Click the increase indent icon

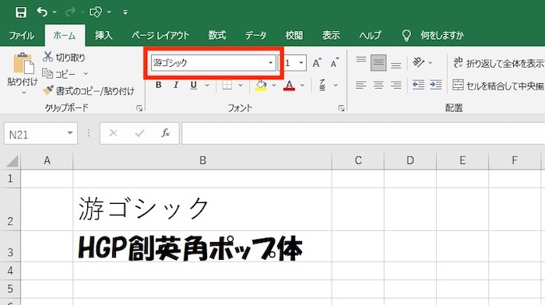[435, 85]
